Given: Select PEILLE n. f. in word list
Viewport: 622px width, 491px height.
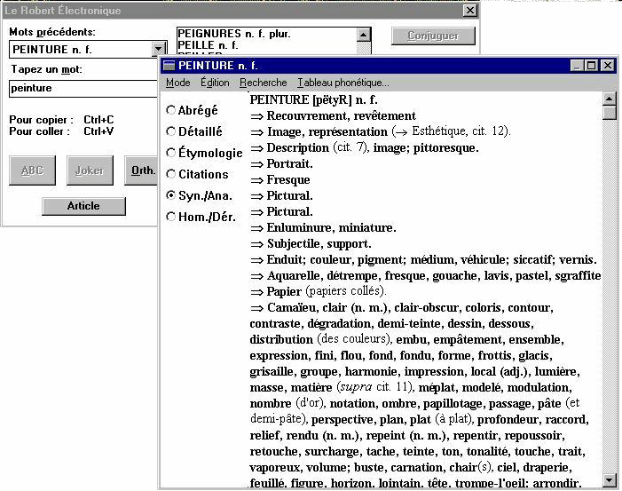Looking at the screenshot, I should [209, 45].
